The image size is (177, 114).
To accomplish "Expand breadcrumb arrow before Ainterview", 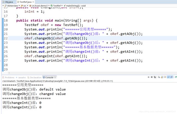I will [x=3, y=6].
